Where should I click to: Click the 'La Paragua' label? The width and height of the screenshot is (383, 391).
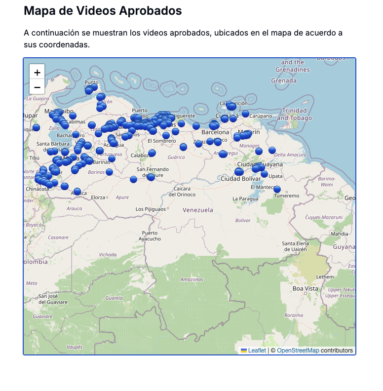pyautogui.click(x=245, y=199)
